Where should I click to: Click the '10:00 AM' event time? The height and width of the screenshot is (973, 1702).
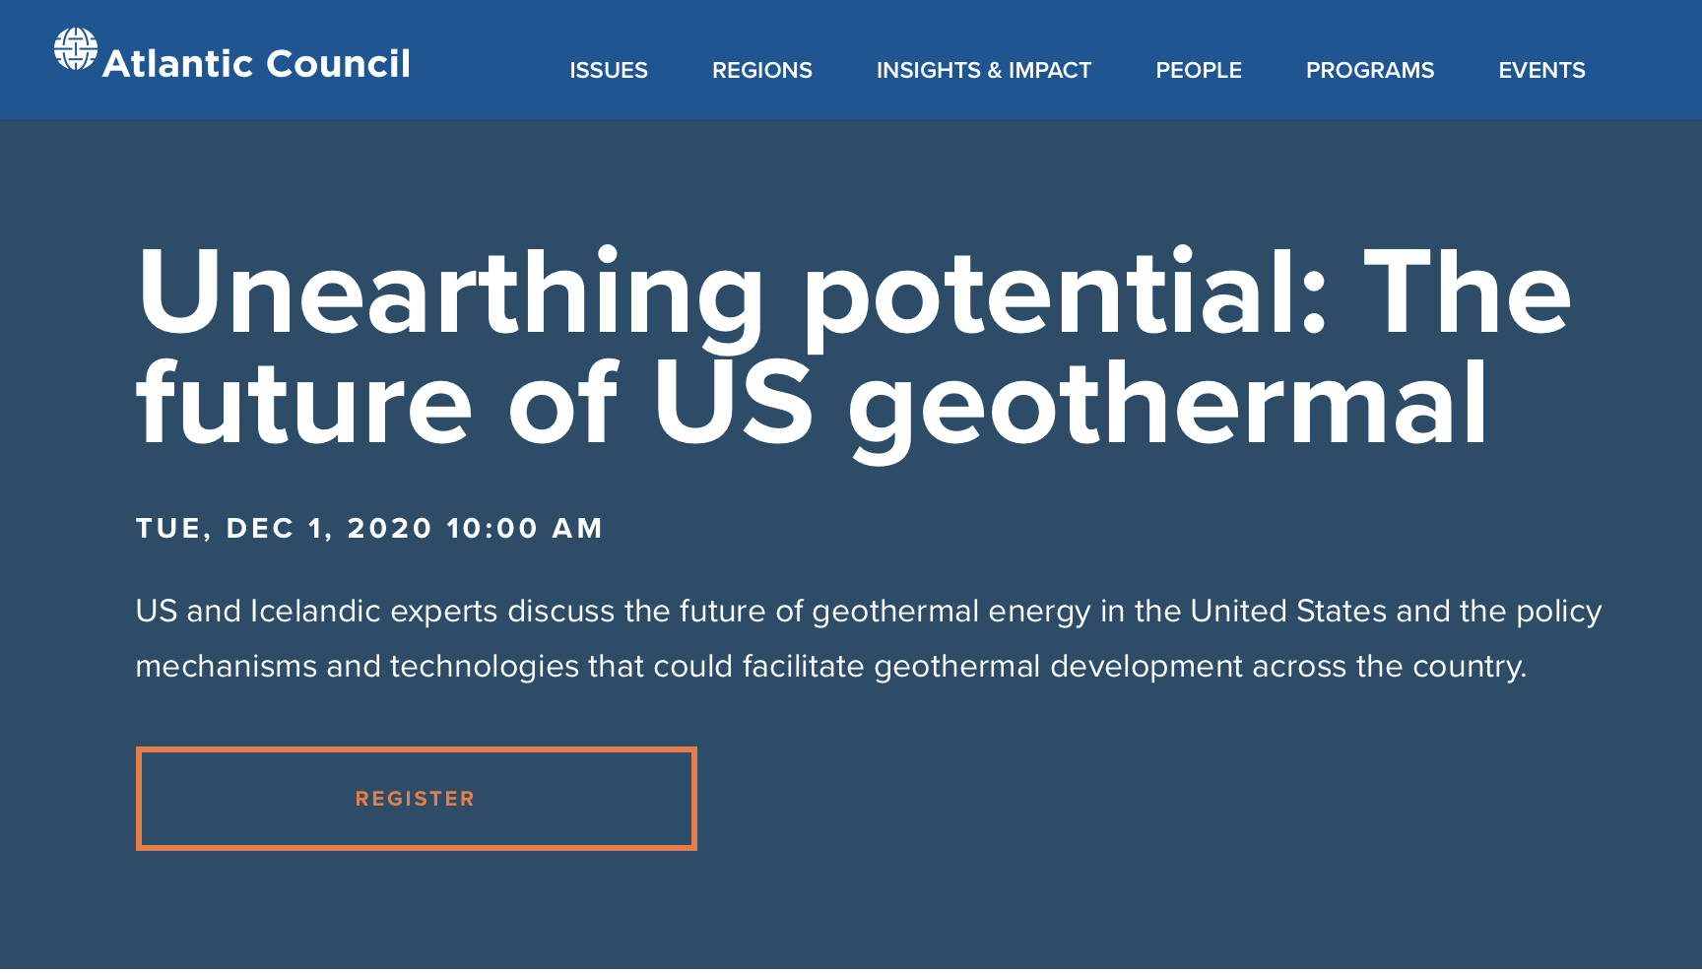[x=524, y=529]
